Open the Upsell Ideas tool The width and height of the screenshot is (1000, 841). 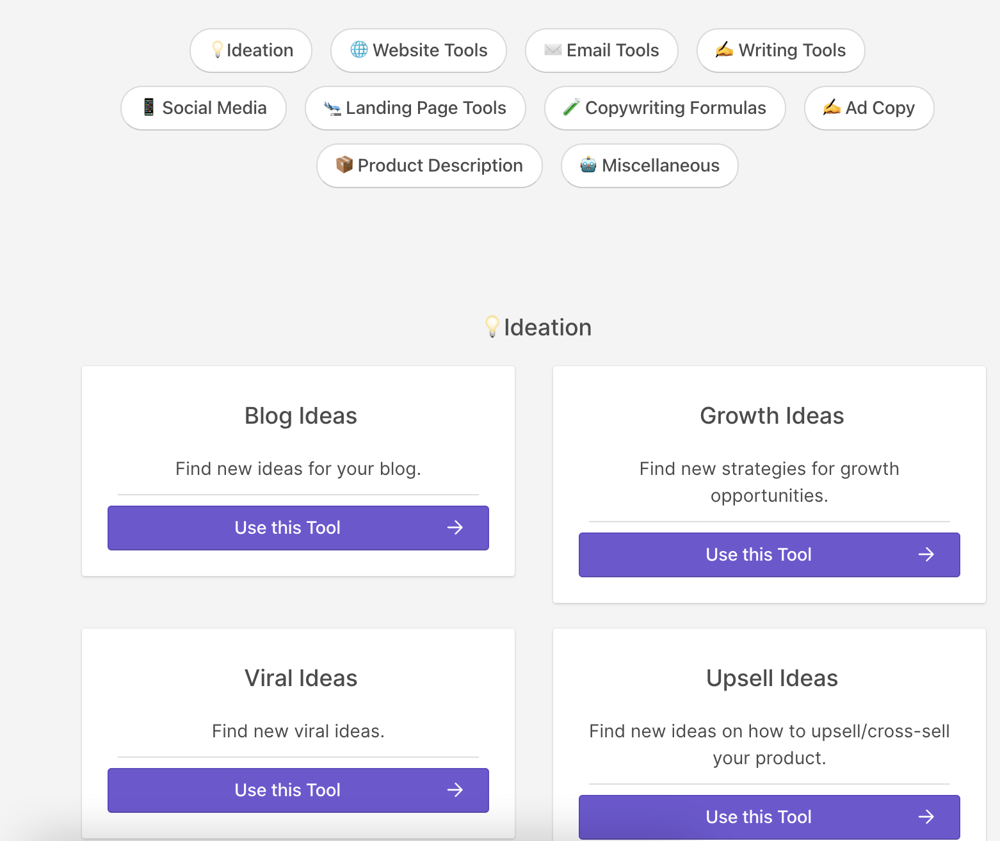point(769,817)
